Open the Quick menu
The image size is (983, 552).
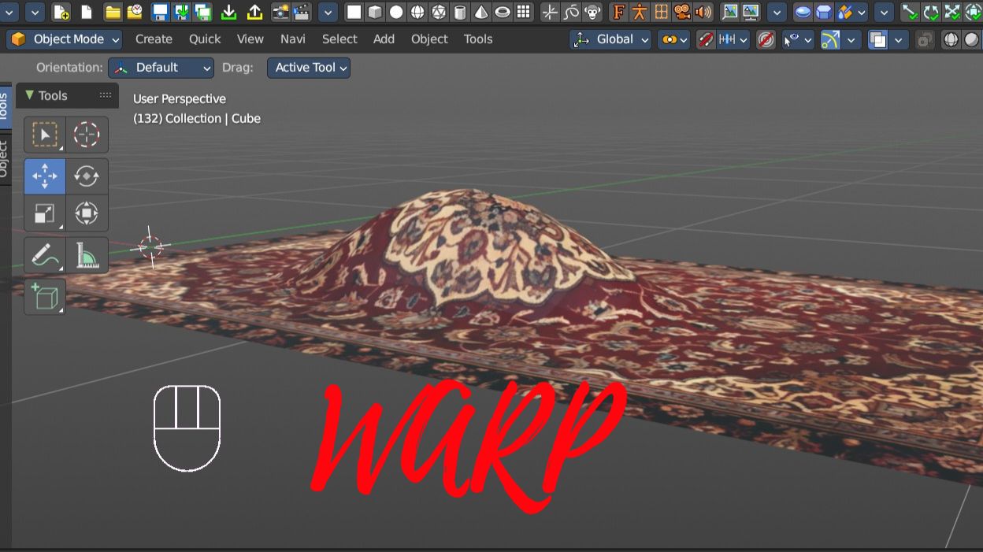coord(205,39)
